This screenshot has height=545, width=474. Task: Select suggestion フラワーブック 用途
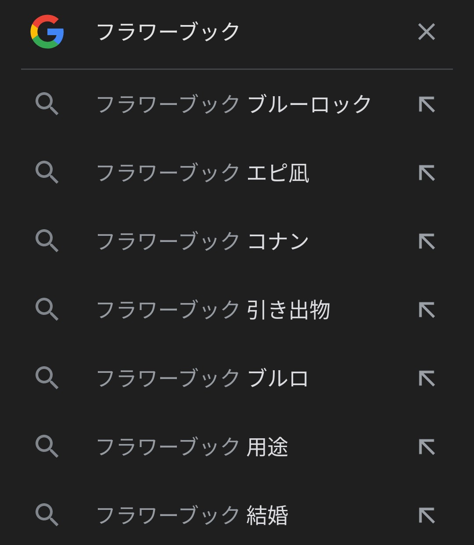pos(237,447)
